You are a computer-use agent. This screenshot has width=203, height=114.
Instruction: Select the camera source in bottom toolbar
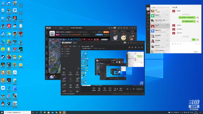coord(99,89)
